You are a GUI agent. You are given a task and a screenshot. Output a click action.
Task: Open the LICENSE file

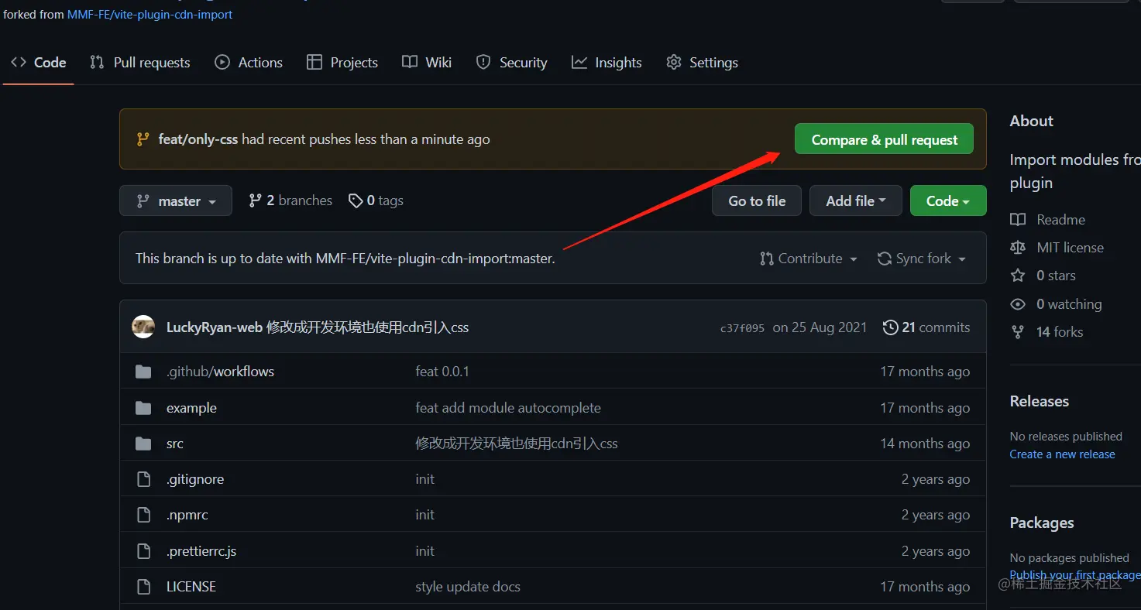click(191, 587)
